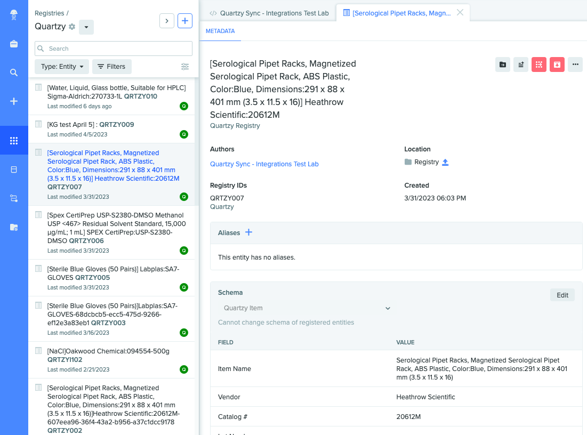Click the Quartzy Registry subtitle

235,126
